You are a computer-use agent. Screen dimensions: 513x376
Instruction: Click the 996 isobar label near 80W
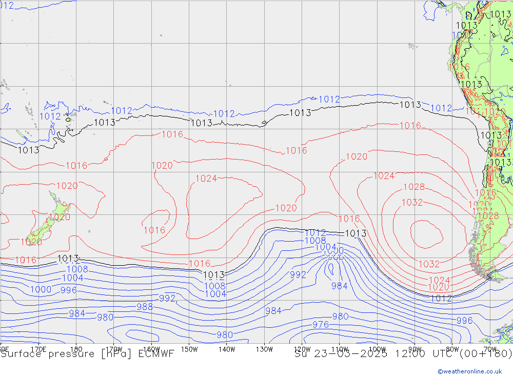tap(464, 321)
